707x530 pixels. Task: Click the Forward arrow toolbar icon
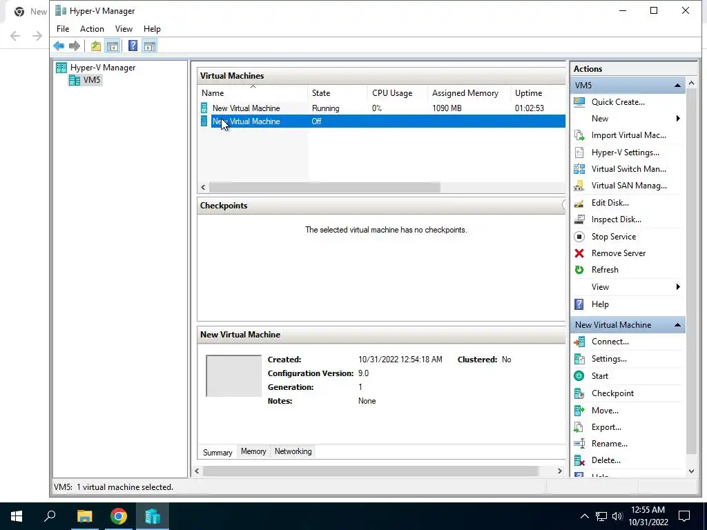tap(75, 46)
